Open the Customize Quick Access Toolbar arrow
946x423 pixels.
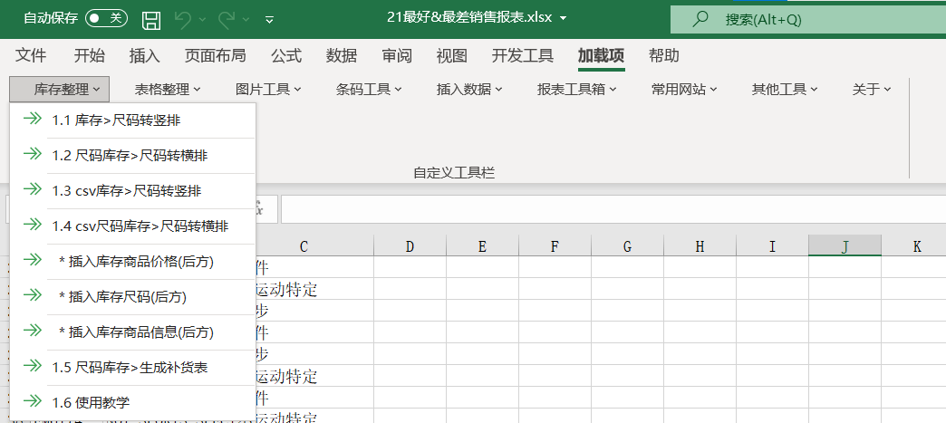click(x=270, y=20)
